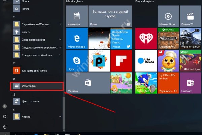This screenshot has width=202, height=135.
Task: Open Центр отзывов from app list
Action: (x=30, y=101)
